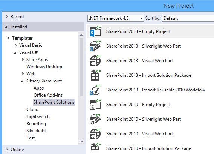This screenshot has height=154, width=214.
Task: Expand the Visual Basic templates node
Action: point(15,45)
